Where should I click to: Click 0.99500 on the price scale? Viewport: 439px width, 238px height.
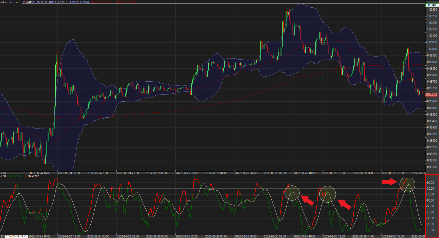click(x=432, y=114)
